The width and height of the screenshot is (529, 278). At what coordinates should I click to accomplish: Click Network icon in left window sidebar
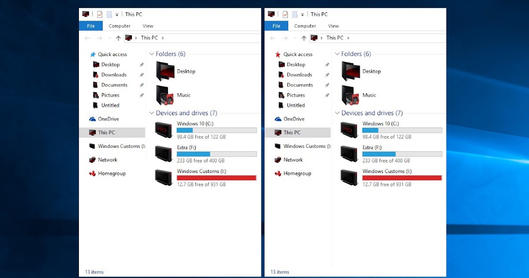point(93,160)
